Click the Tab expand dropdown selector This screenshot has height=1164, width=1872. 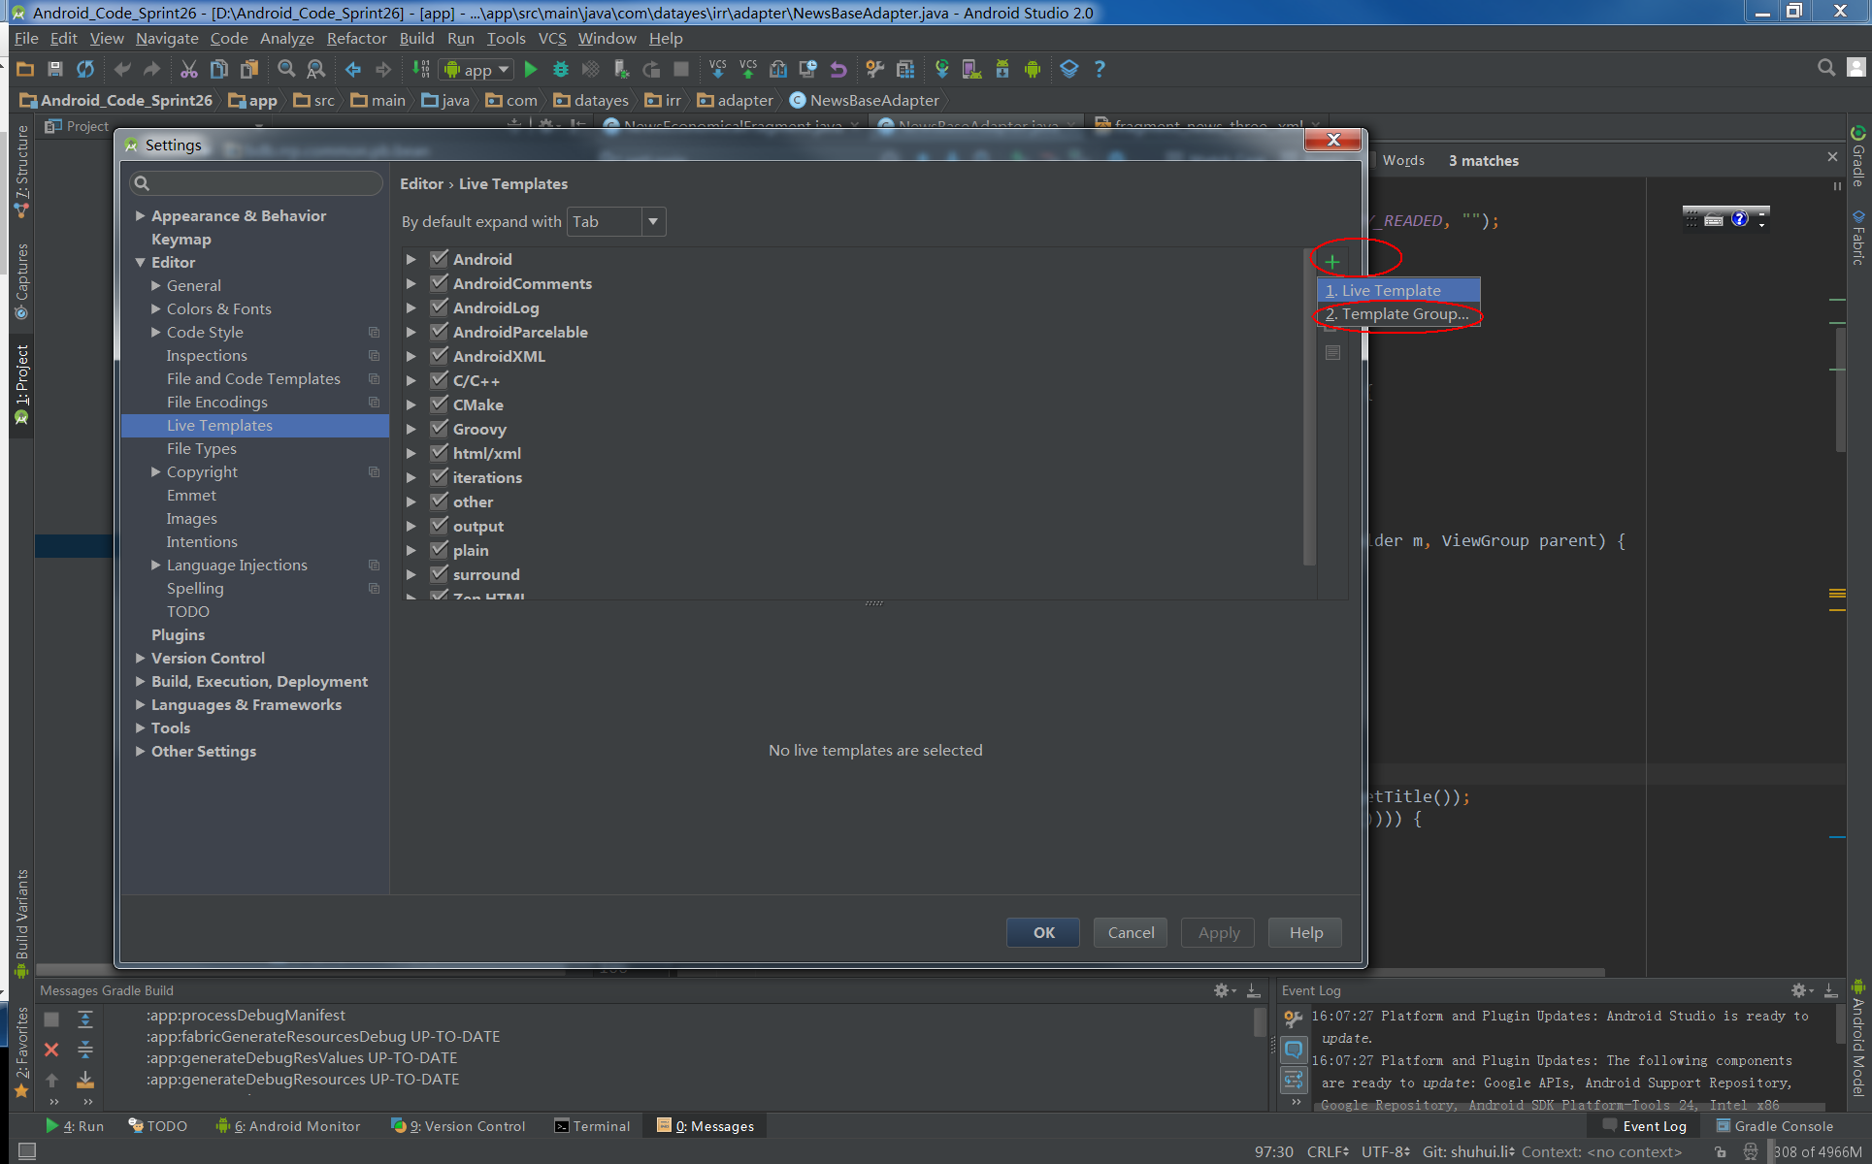coord(614,221)
